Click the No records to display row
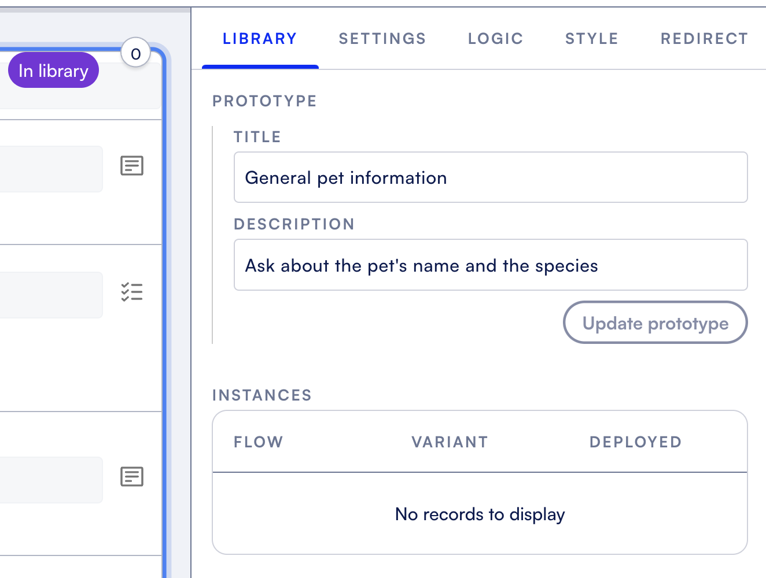 pyautogui.click(x=480, y=514)
